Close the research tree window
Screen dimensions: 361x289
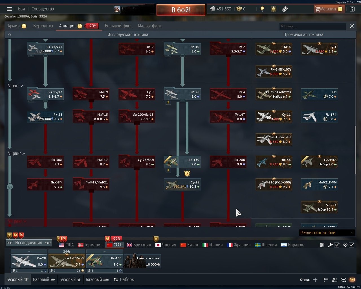click(352, 26)
